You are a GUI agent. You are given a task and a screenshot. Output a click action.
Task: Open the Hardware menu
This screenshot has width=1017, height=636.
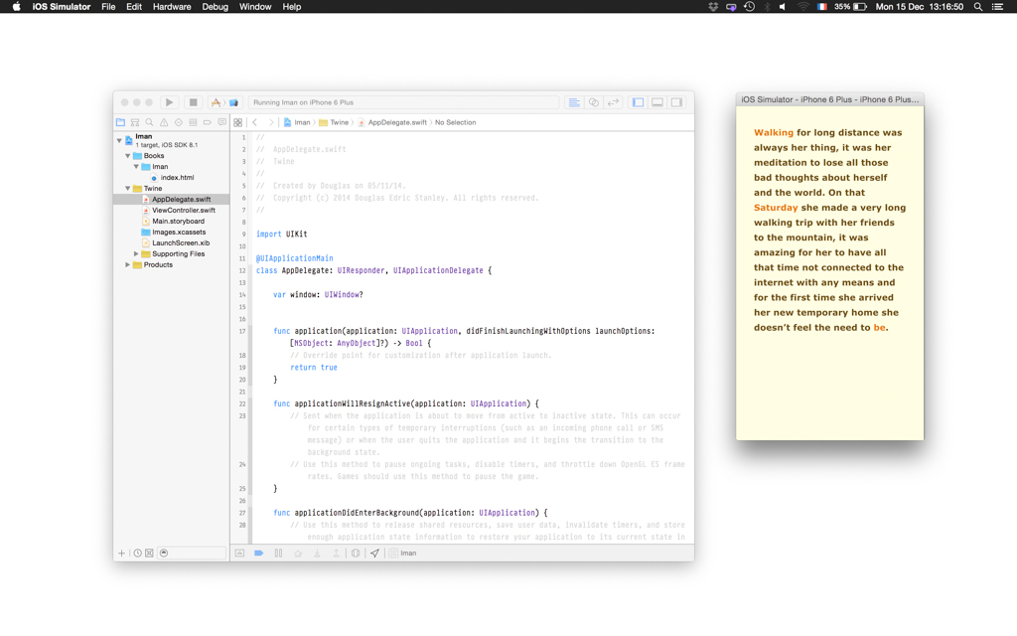[171, 7]
